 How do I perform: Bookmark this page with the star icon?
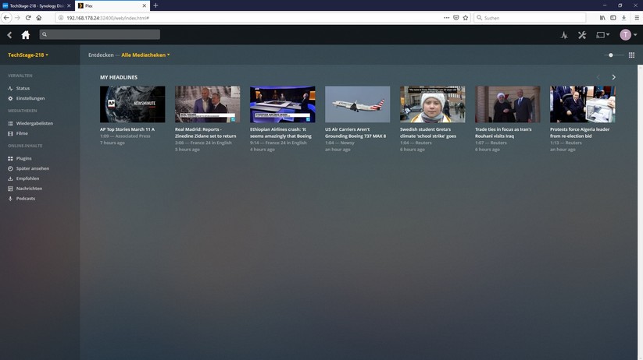(466, 17)
